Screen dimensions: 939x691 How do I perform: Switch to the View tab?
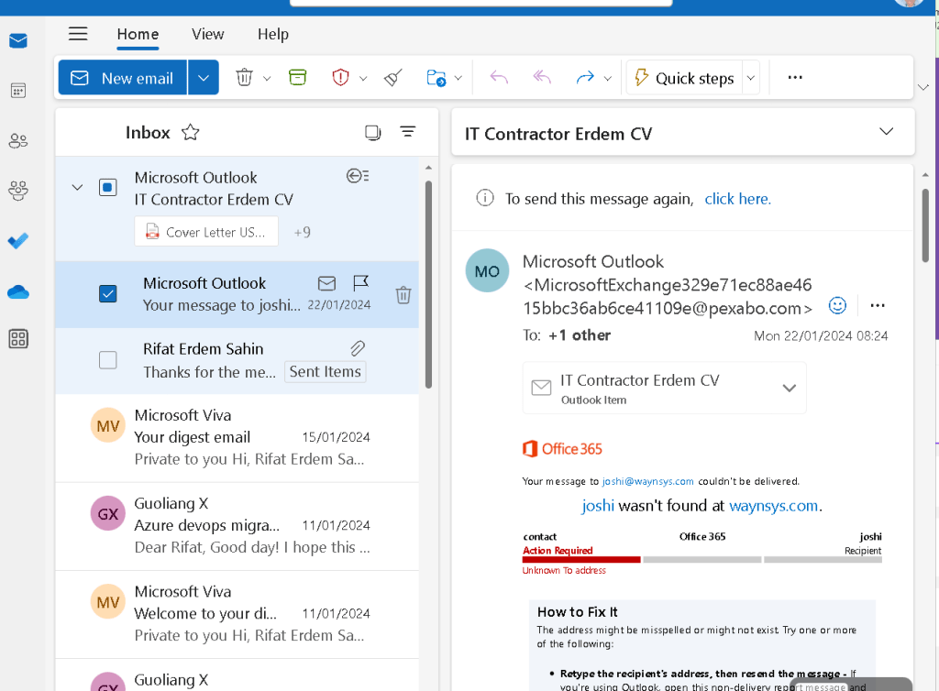pyautogui.click(x=208, y=34)
